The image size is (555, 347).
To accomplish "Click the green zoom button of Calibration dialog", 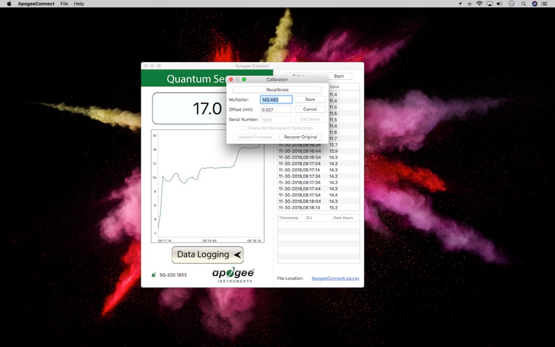I will [244, 79].
